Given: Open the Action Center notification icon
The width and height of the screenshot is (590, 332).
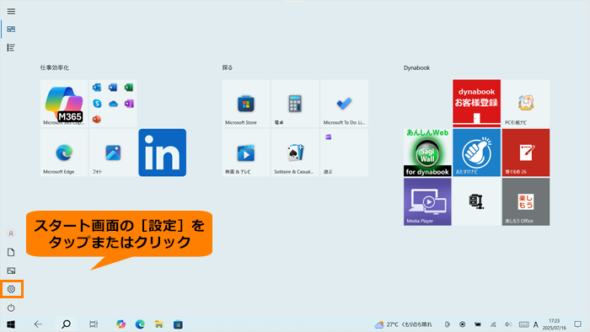Looking at the screenshot, I should [577, 324].
